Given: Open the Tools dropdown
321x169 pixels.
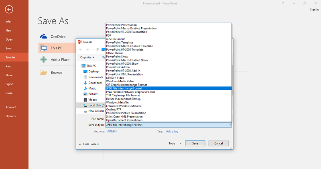Looking at the screenshot, I should pos(175,143).
